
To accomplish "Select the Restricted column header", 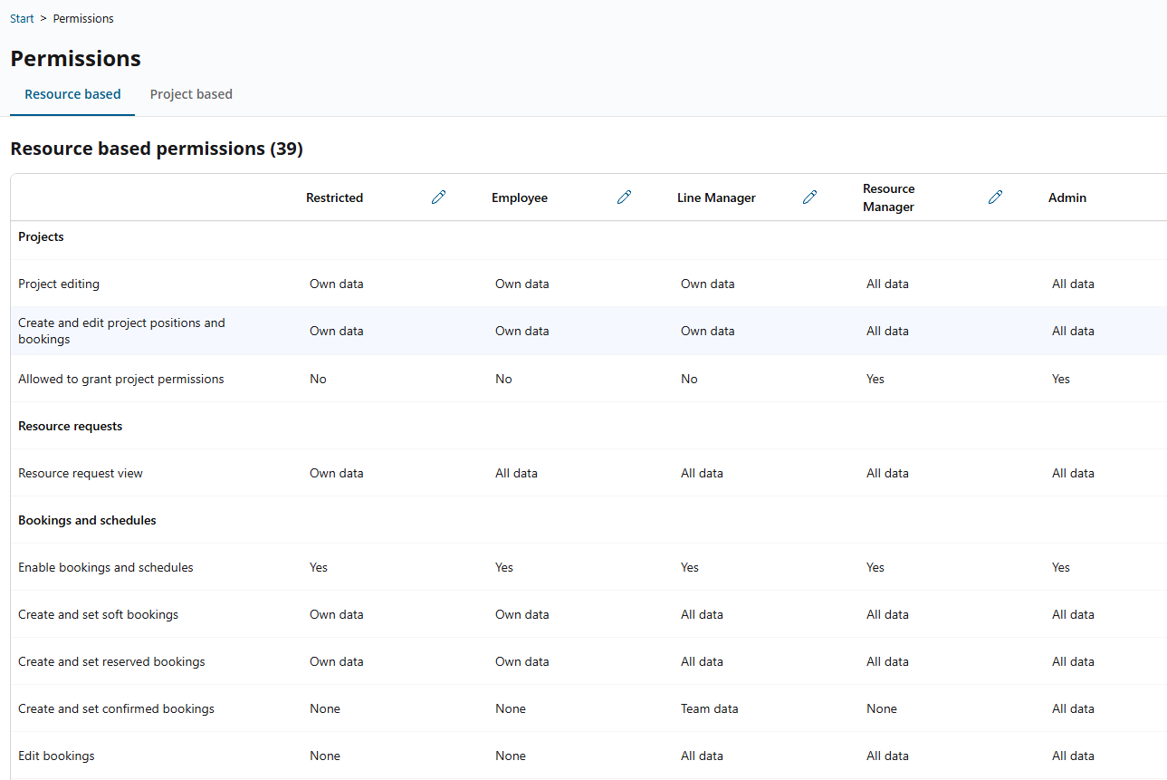I will 334,197.
